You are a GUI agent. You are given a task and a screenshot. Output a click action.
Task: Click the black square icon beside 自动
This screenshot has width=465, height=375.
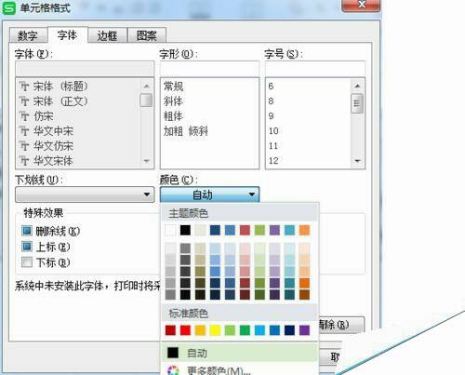point(173,353)
